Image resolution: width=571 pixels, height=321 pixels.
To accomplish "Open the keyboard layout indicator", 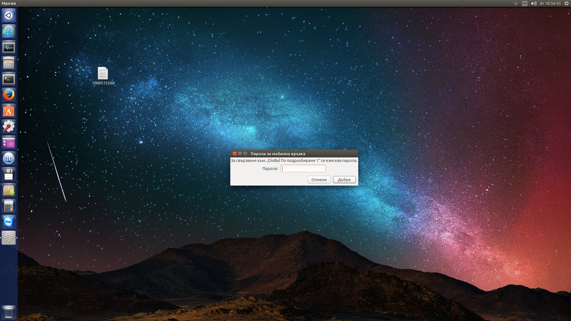I will pos(524,3).
